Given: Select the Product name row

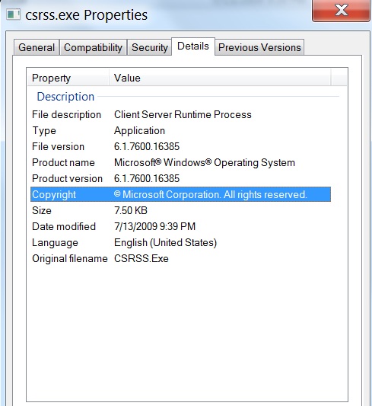Looking at the screenshot, I should click(x=180, y=162).
